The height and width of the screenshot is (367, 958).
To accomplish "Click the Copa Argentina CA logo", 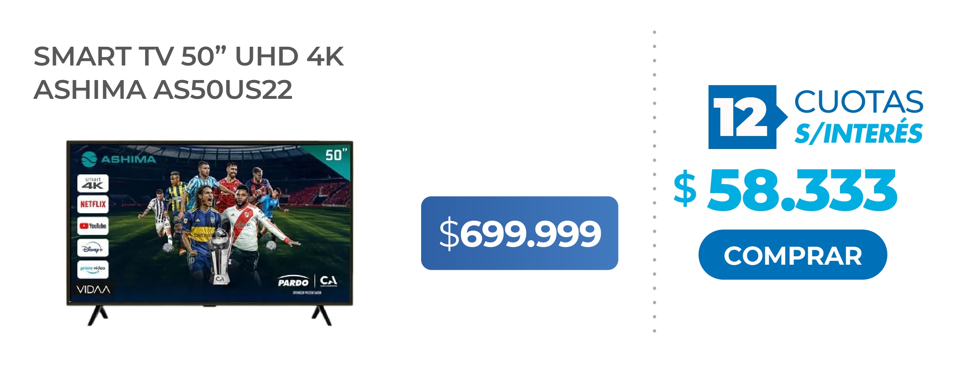I will (x=328, y=281).
